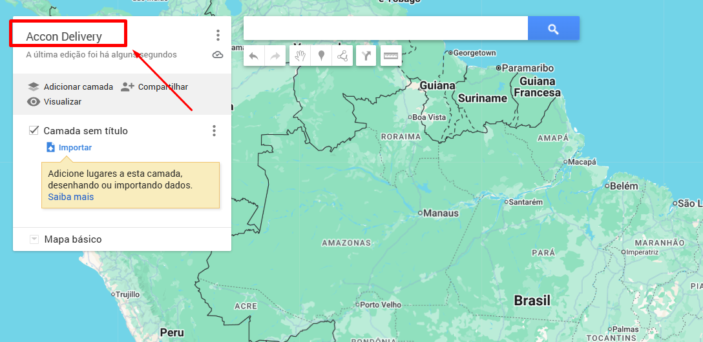Image resolution: width=703 pixels, height=342 pixels.
Task: Uncheck the Camada sem título checkbox
Action: tap(34, 130)
